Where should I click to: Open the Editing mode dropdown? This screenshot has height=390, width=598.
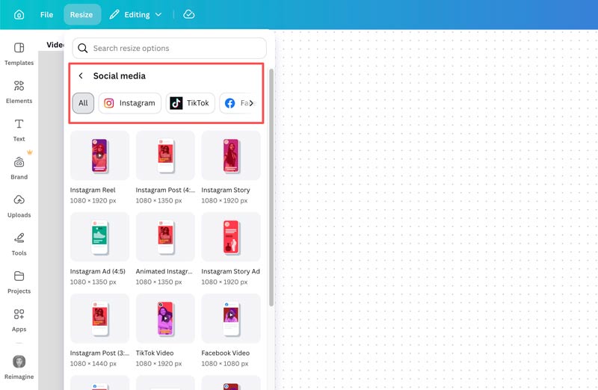136,14
